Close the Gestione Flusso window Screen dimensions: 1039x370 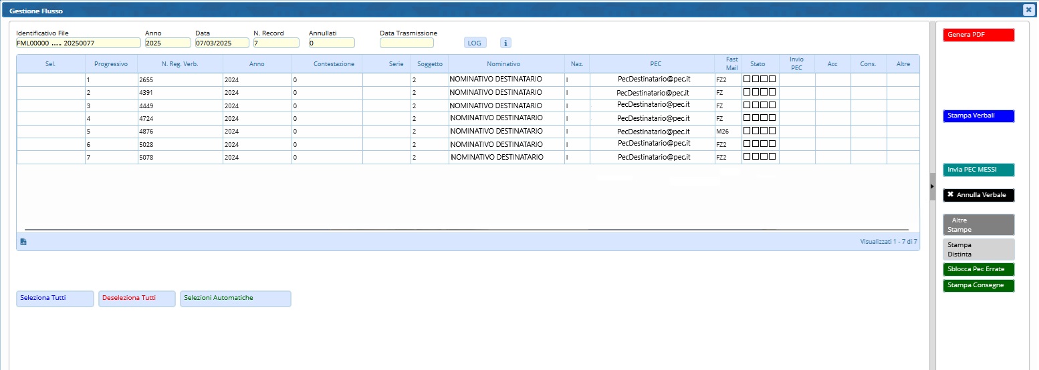coord(1028,10)
